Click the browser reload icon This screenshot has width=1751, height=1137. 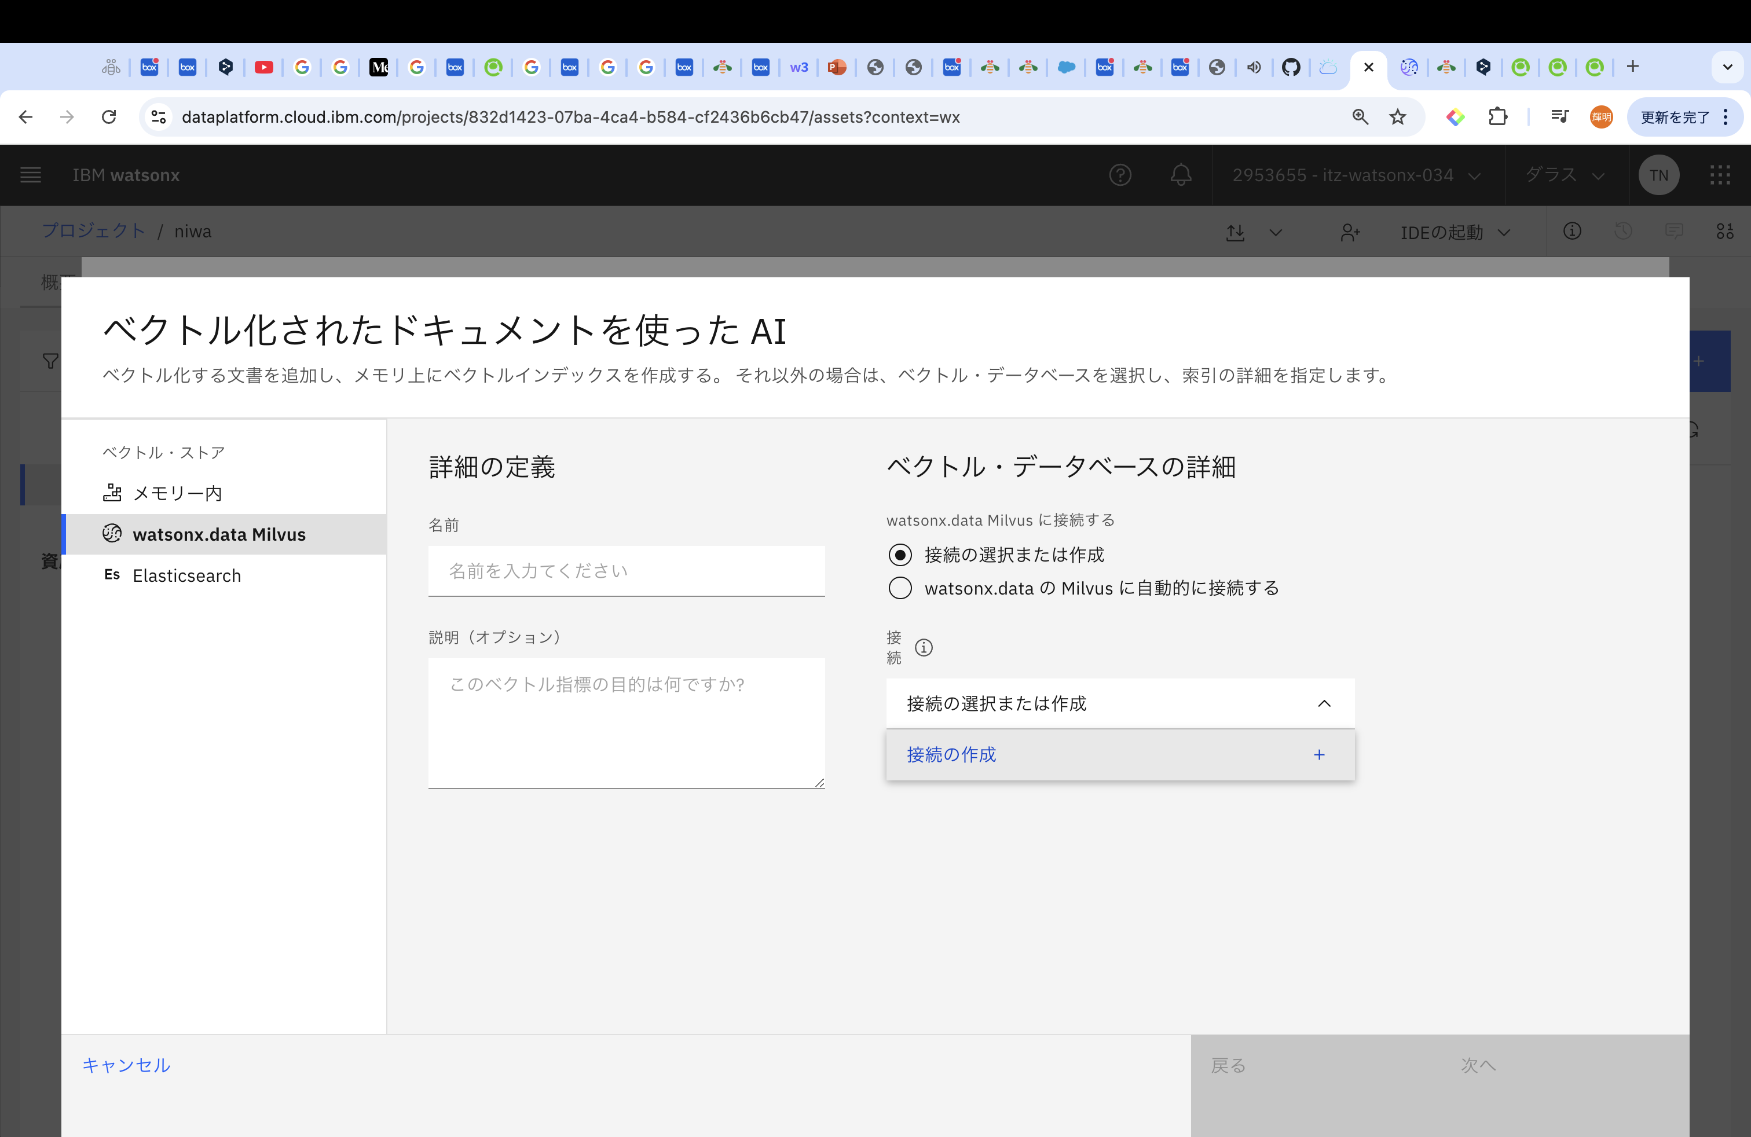pyautogui.click(x=109, y=117)
